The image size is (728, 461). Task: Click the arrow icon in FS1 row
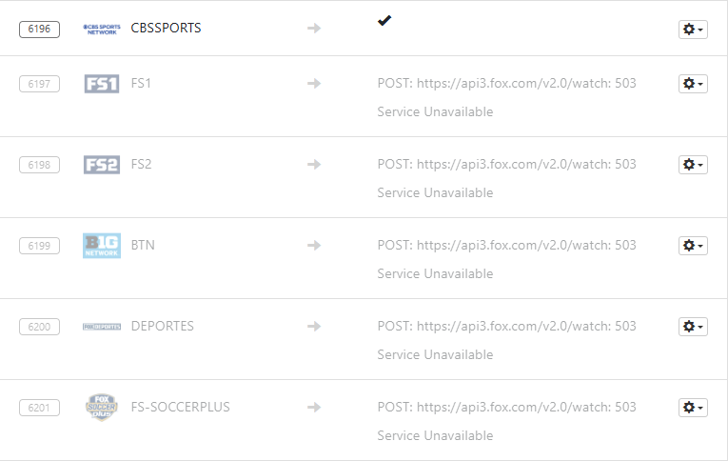(314, 84)
